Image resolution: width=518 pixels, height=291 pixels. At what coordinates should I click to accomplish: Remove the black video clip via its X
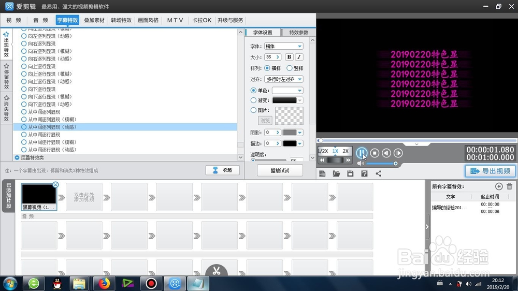coord(55,185)
